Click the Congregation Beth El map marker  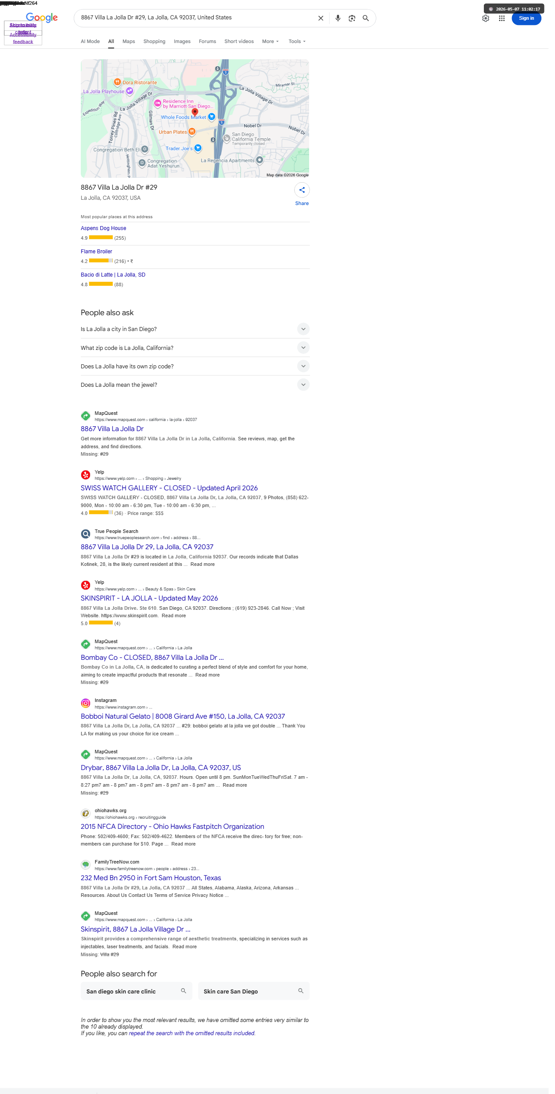pos(144,149)
